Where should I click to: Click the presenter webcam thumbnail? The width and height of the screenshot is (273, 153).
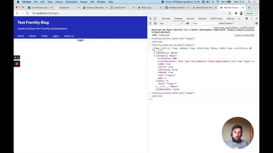[238, 133]
